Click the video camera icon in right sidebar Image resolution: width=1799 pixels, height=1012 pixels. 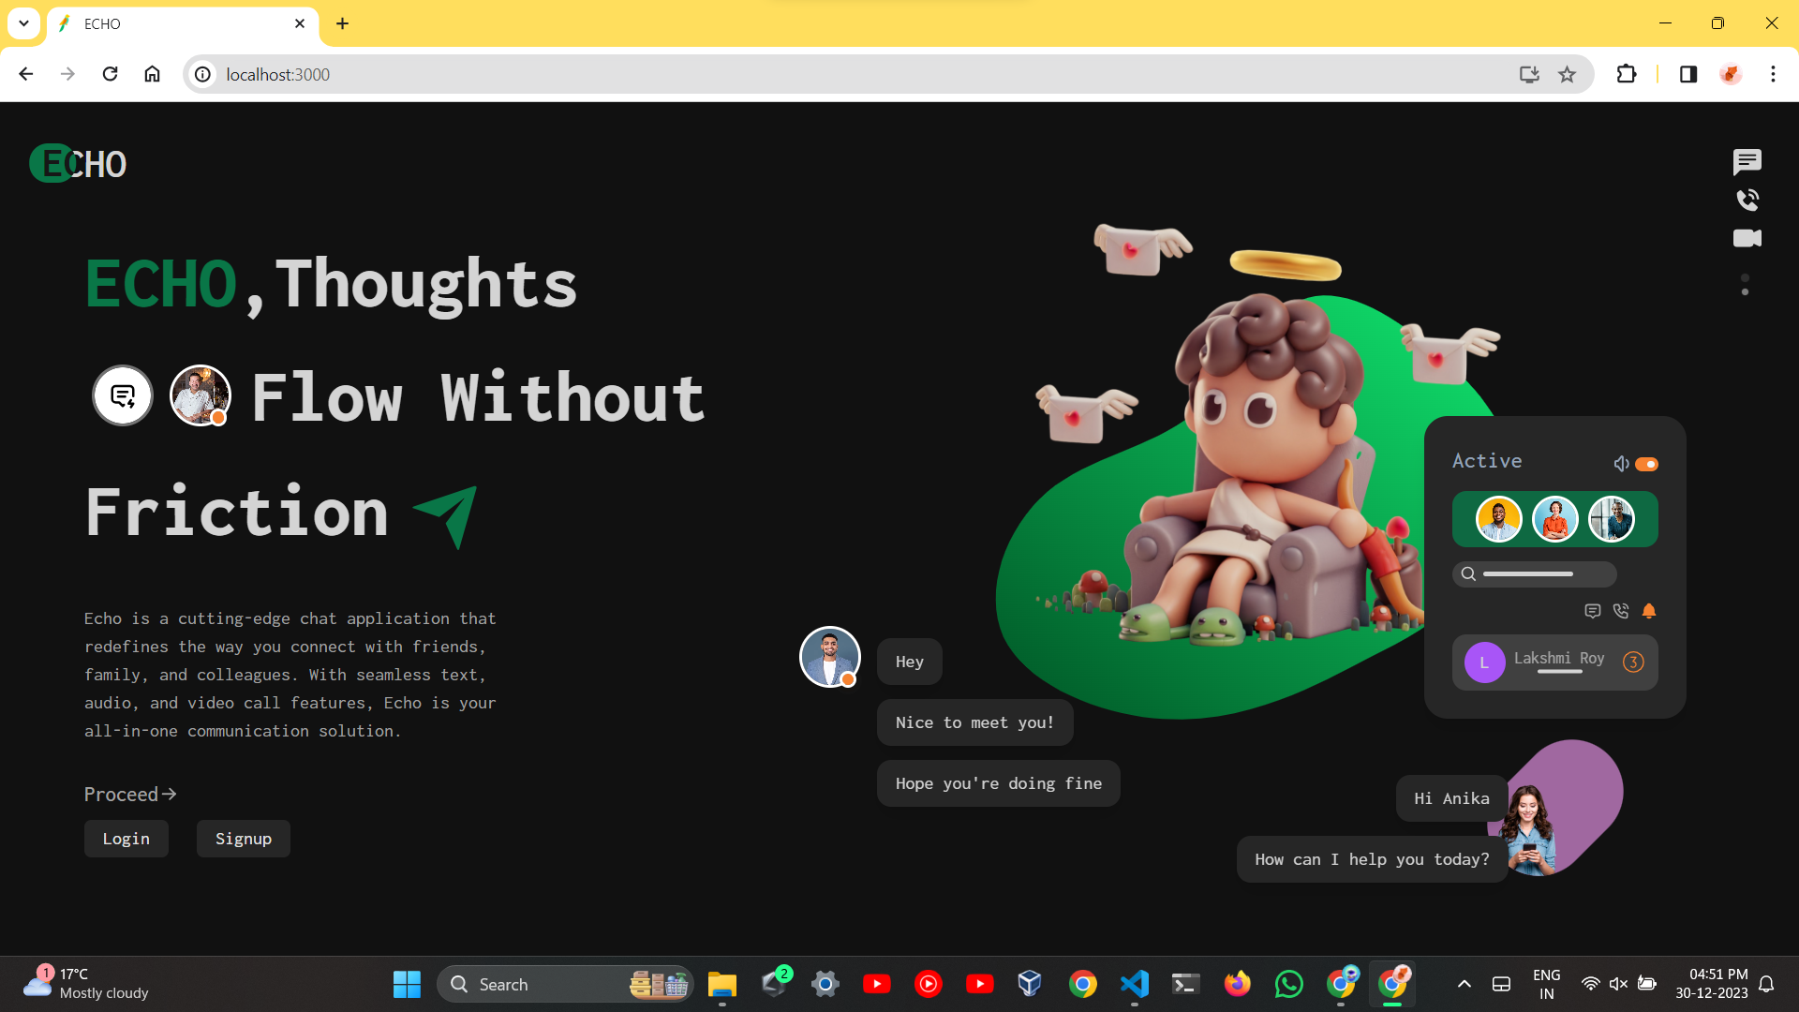pos(1747,238)
